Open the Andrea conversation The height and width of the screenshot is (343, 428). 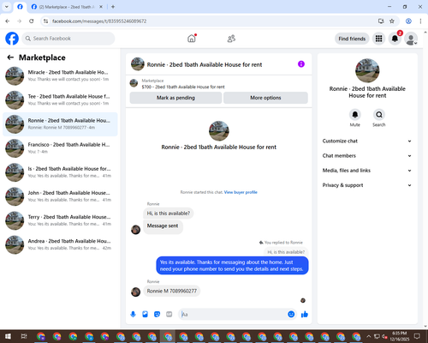60,244
